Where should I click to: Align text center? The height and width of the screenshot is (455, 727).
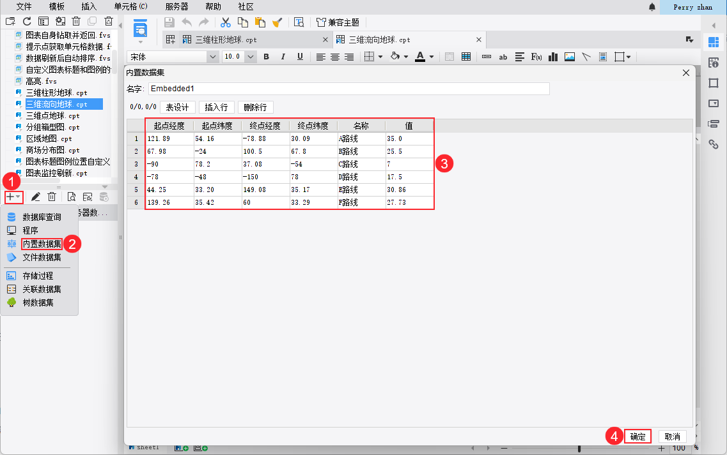[335, 57]
